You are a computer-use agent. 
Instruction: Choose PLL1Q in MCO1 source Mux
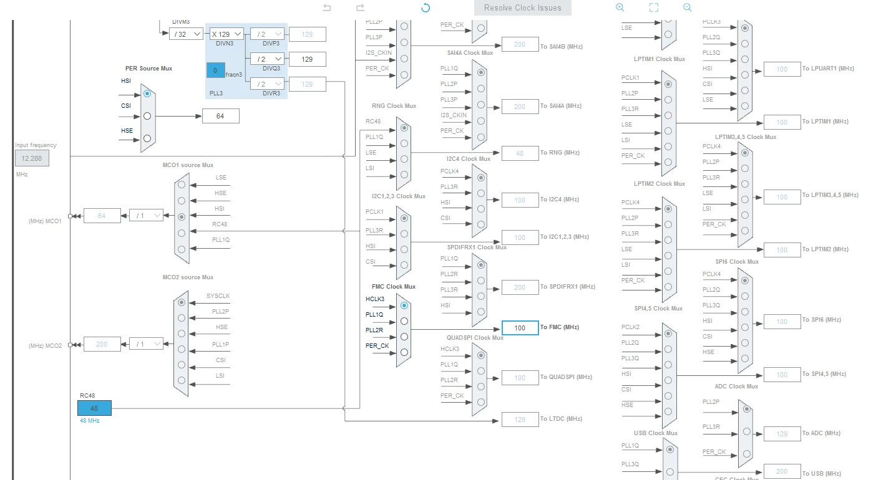click(x=182, y=249)
